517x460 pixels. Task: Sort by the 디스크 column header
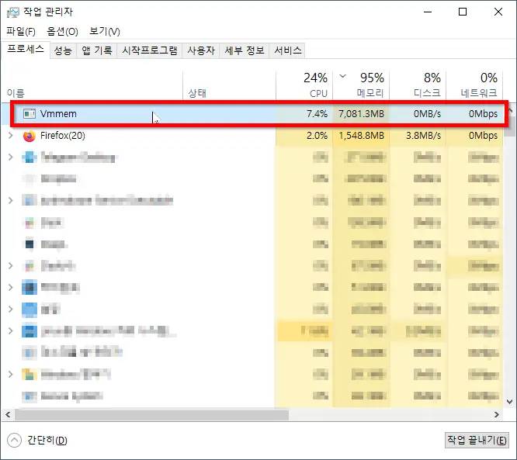pyautogui.click(x=418, y=85)
